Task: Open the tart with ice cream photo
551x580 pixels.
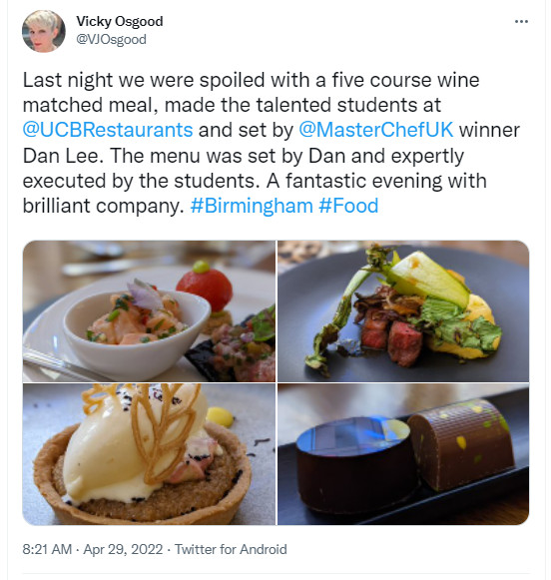Action: pos(149,454)
